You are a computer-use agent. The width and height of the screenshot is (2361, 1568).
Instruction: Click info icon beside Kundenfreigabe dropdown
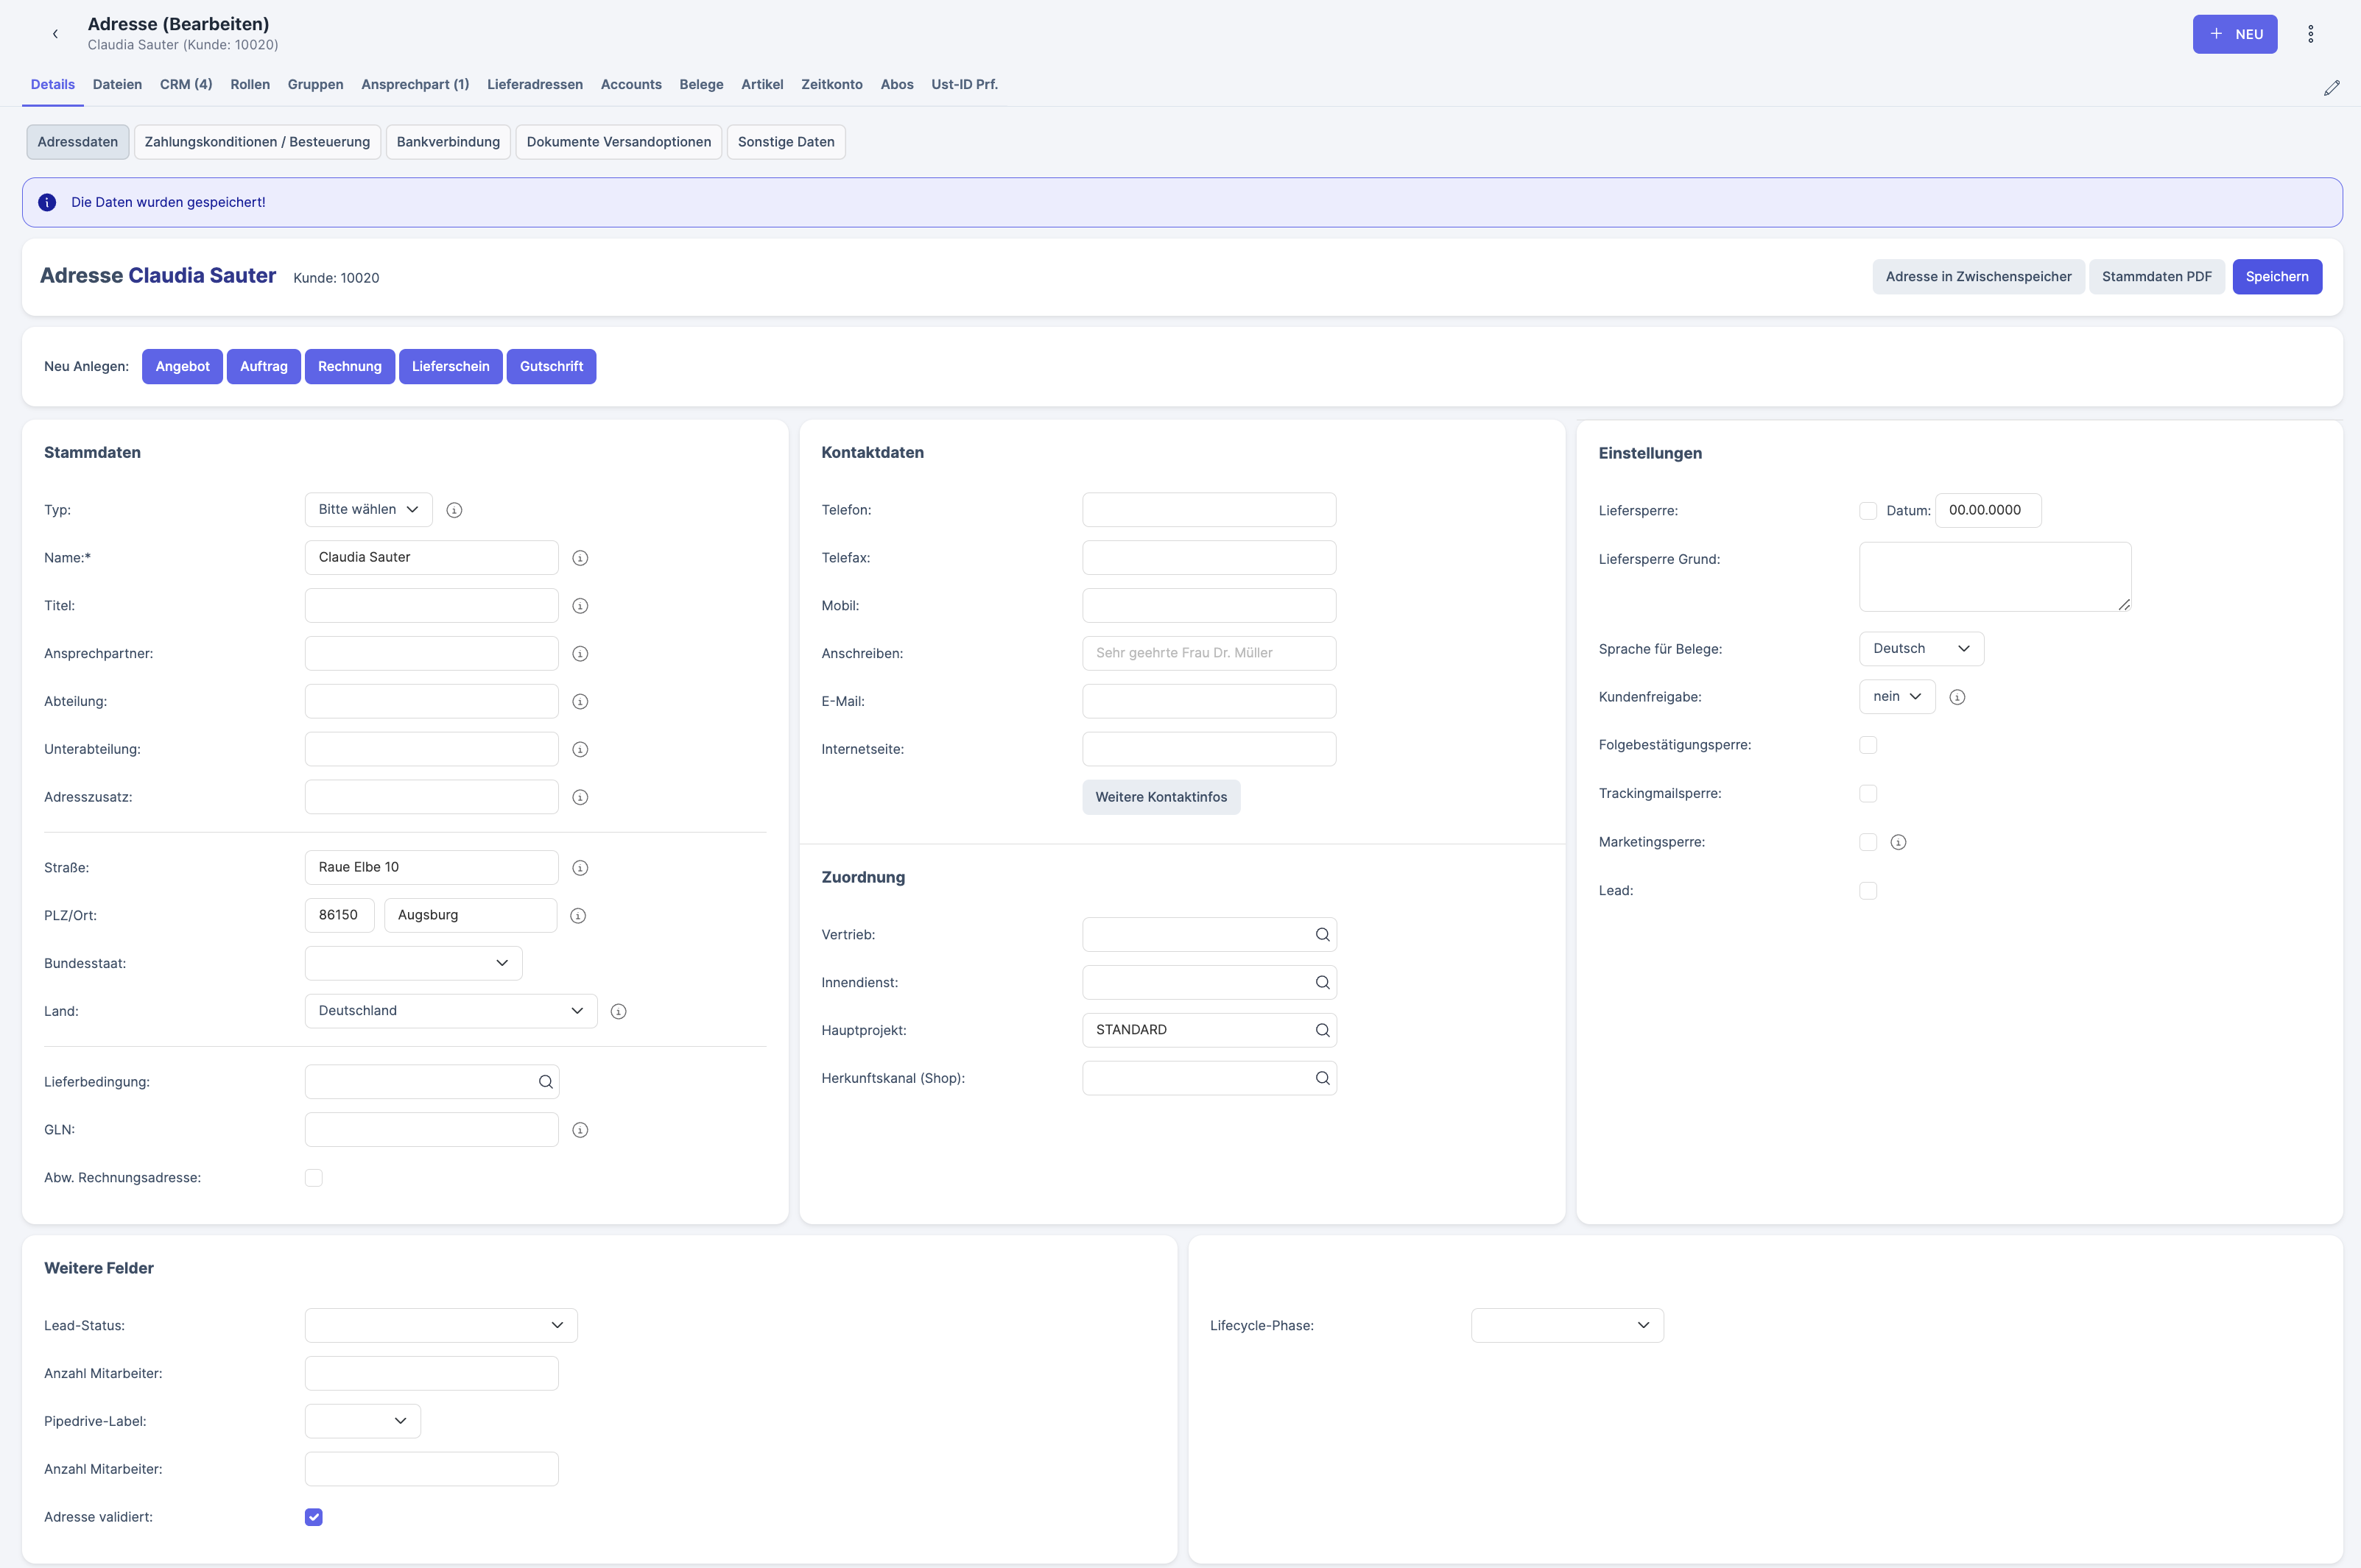(1957, 697)
